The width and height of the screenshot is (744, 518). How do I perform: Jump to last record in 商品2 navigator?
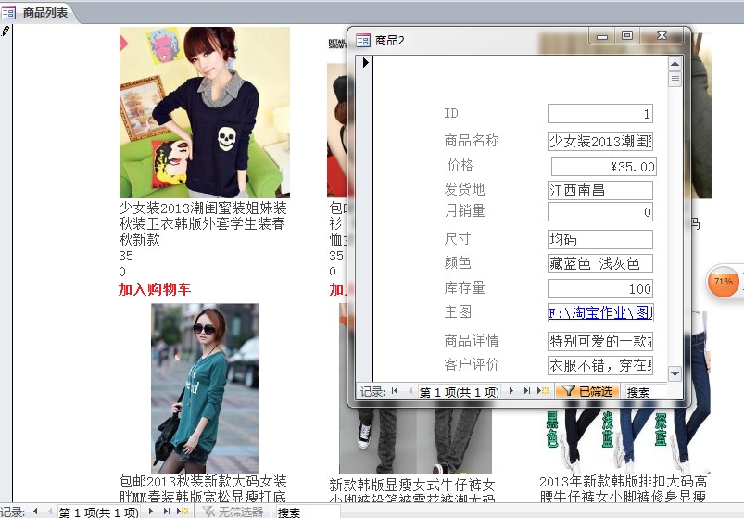click(x=525, y=392)
